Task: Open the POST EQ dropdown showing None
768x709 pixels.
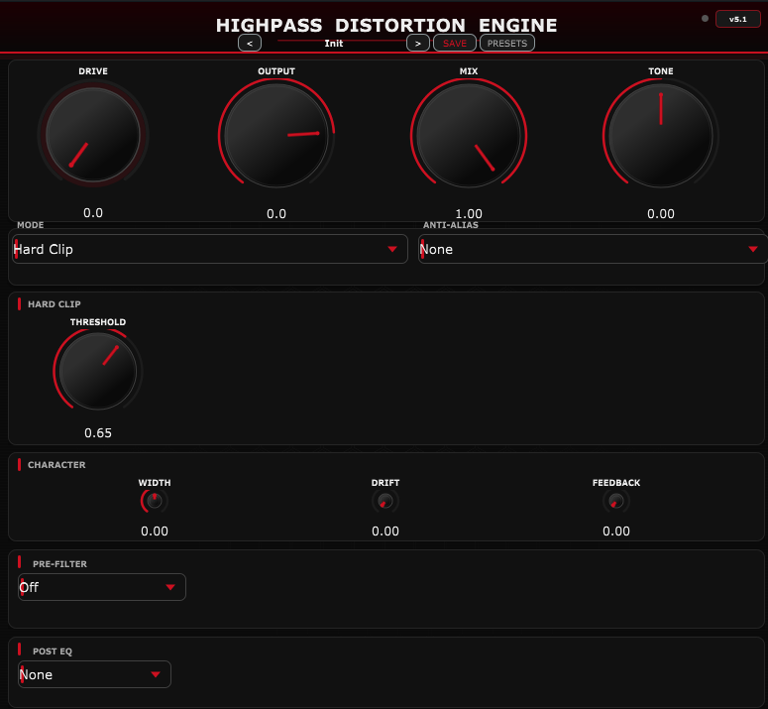Action: (94, 674)
